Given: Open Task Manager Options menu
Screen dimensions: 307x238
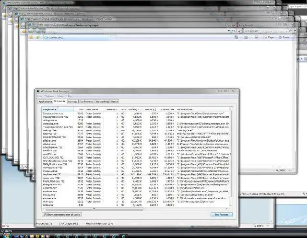Looking at the screenshot, I should (49, 96).
